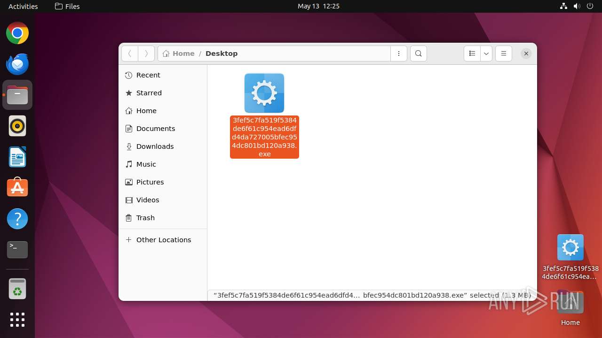Open Videos in the sidebar
602x338 pixels.
163,200
